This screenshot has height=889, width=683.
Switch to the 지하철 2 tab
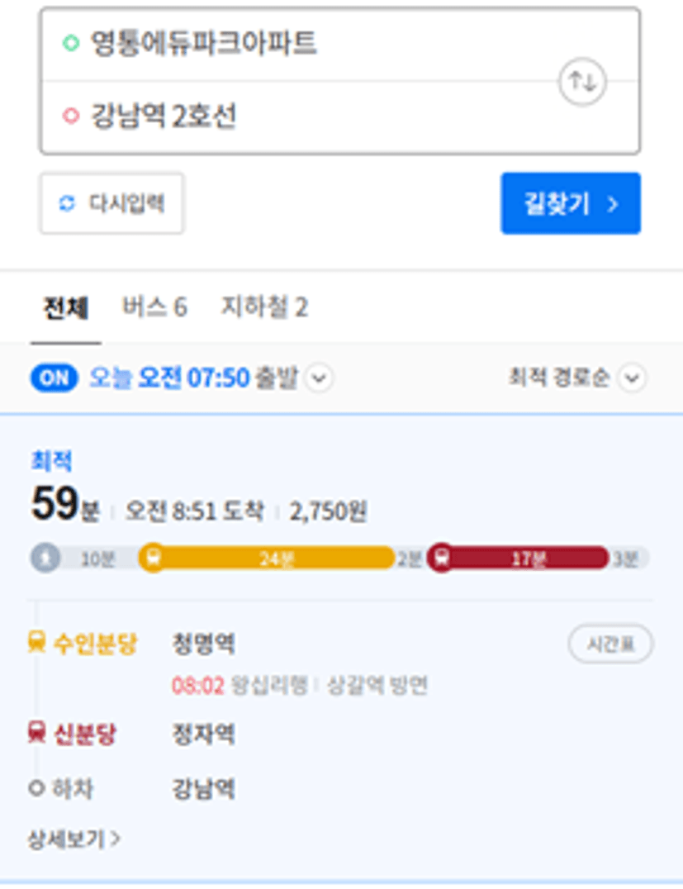point(265,307)
